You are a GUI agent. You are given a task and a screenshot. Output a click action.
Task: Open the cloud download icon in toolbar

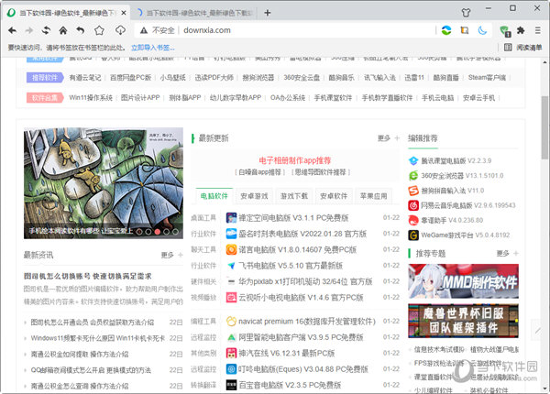(x=120, y=30)
